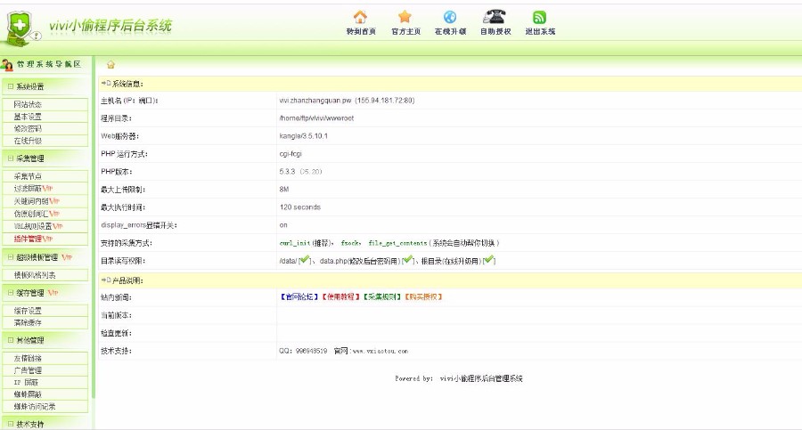Open the green 采集规则 link
Image resolution: width=802 pixels, height=430 pixels.
[382, 296]
